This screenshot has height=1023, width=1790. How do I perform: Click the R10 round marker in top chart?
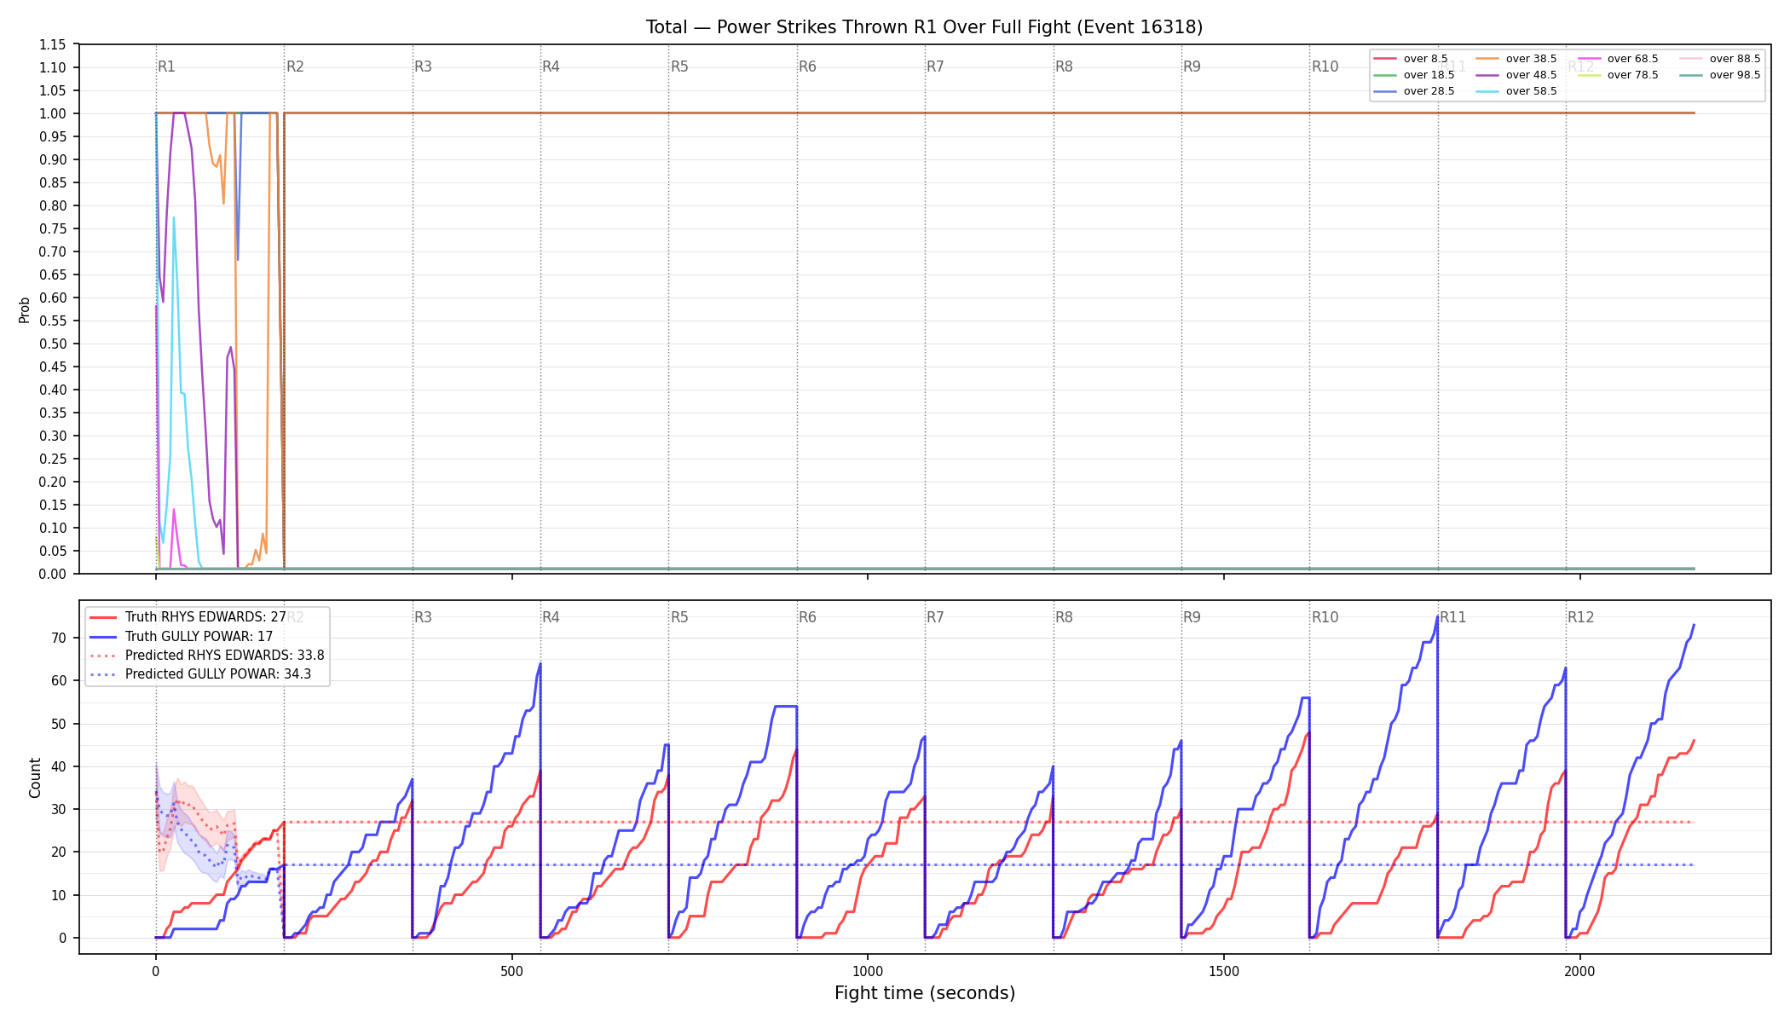[1325, 66]
